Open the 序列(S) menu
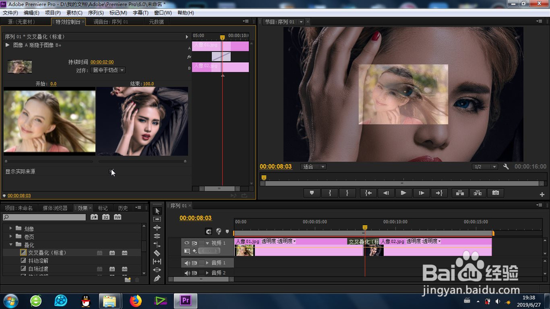550x309 pixels. point(96,13)
